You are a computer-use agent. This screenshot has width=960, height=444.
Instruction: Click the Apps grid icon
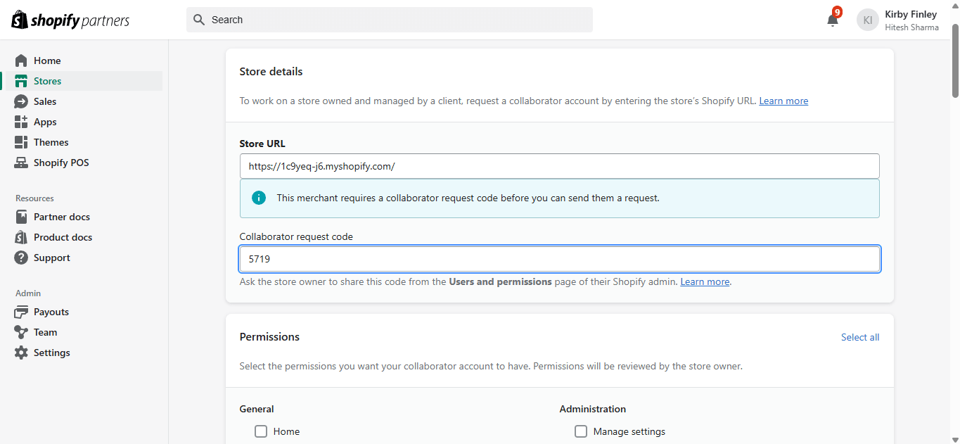[x=21, y=122]
